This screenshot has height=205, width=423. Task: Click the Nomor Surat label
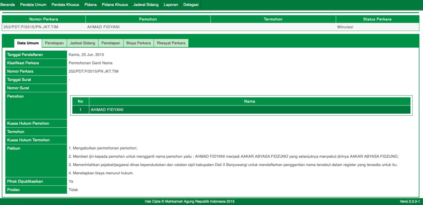[x=36, y=88]
